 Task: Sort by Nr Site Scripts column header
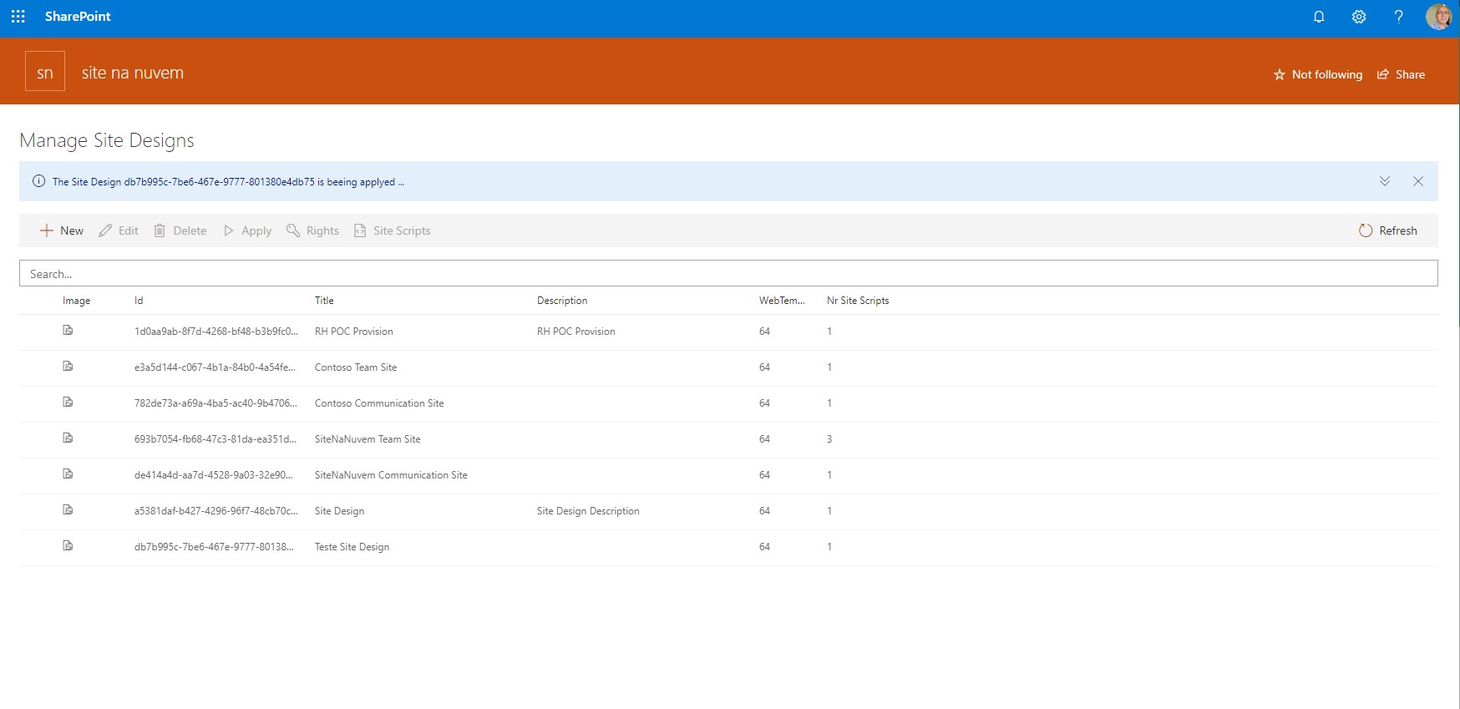click(x=858, y=301)
